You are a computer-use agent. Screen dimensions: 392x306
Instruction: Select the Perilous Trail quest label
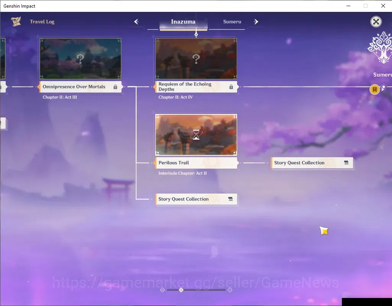(x=196, y=163)
